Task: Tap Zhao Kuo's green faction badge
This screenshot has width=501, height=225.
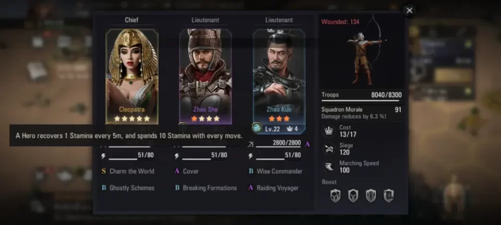Action: pos(257,128)
